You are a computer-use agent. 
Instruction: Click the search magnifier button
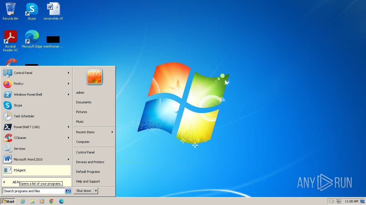click(x=68, y=191)
